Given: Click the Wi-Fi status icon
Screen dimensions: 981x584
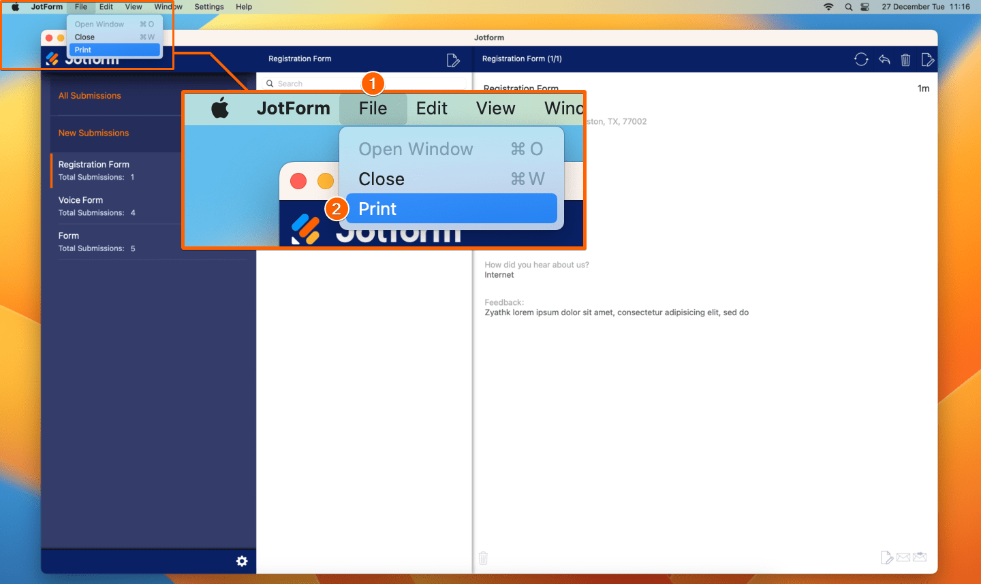Looking at the screenshot, I should click(828, 7).
